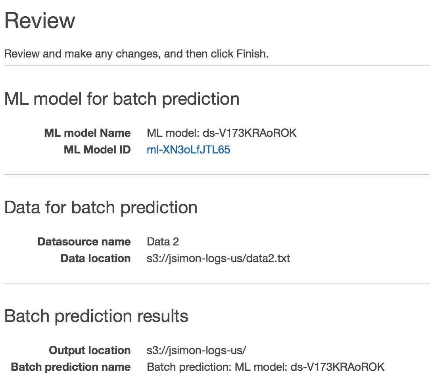Image resolution: width=430 pixels, height=387 pixels.
Task: Select the 'ML model: ds-V173KRAoROK' name value
Action: coord(222,133)
